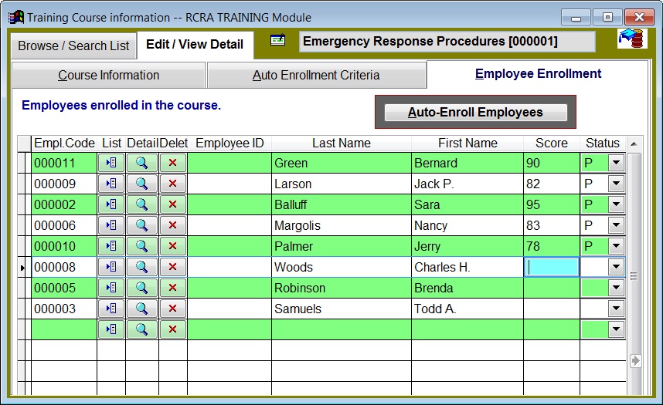Expand Status dropdown for Larson
This screenshot has height=405, width=663.
pos(616,184)
